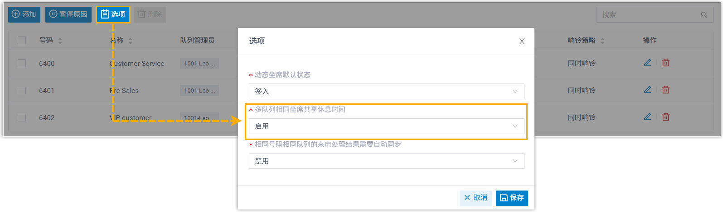Click the 选项 toolbar button
The width and height of the screenshot is (723, 214).
113,14
